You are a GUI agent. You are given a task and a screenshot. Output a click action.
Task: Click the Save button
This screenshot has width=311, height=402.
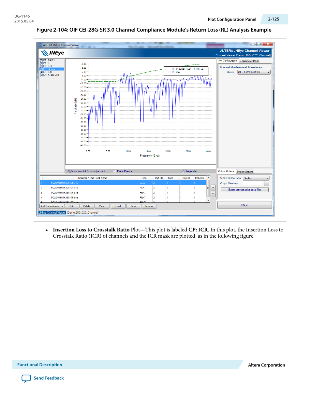click(x=133, y=206)
